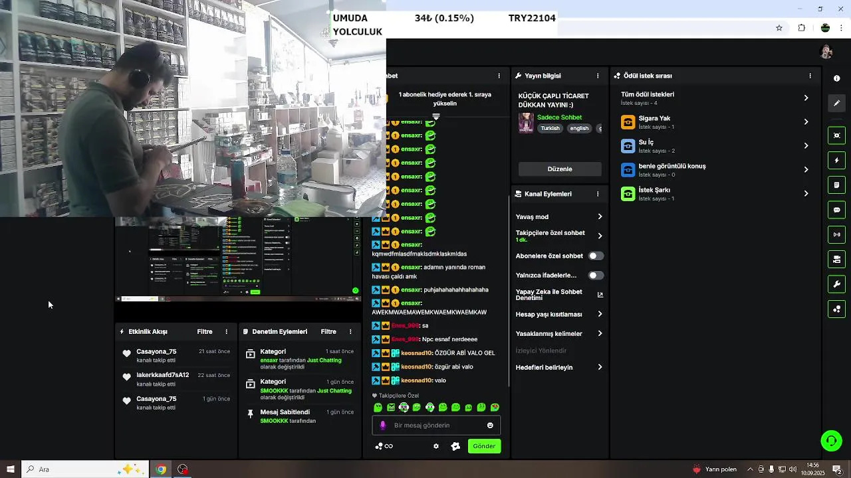Expand Hedeflerı belirleyin
Viewport: 851px width, 478px height.
click(600, 367)
